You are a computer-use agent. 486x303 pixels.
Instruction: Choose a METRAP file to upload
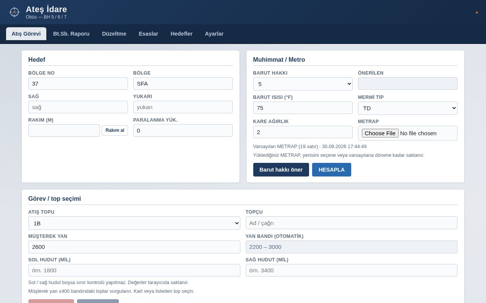tap(380, 133)
